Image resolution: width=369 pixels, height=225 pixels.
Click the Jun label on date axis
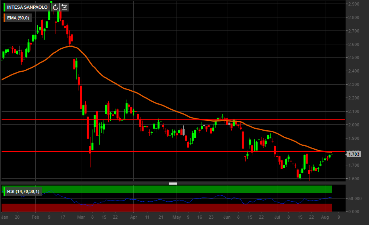point(227,217)
